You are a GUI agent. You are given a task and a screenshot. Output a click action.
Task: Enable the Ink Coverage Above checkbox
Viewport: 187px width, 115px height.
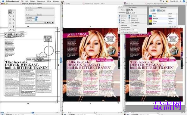pos(119,32)
